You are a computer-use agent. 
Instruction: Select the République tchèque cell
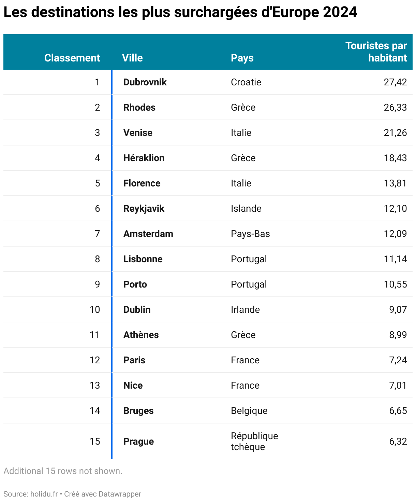254,441
